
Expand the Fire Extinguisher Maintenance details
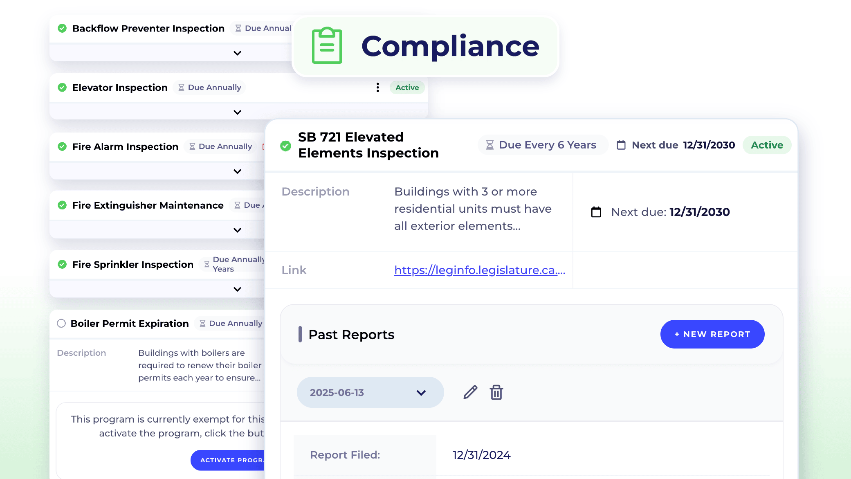pos(237,229)
